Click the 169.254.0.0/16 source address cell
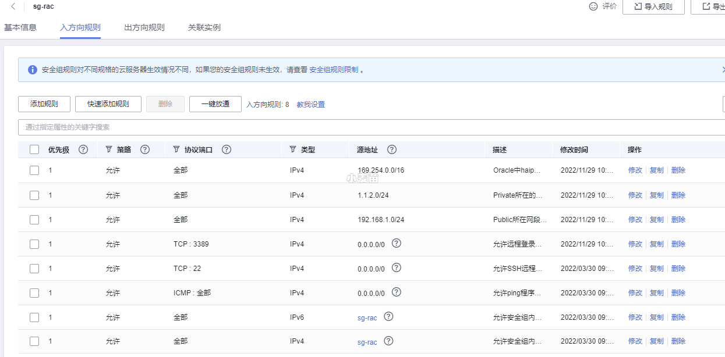Image resolution: width=725 pixels, height=357 pixels. point(381,170)
